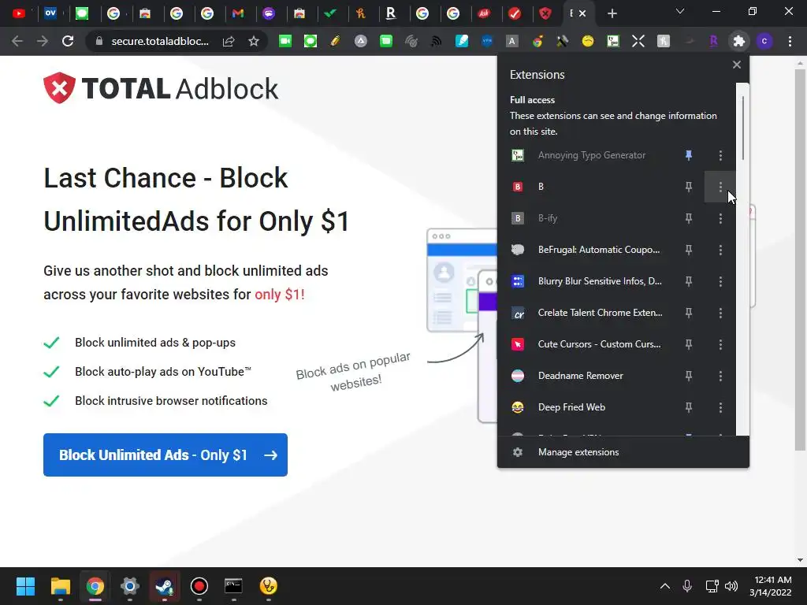Click the gray letter A extension icon
This screenshot has height=605, width=807.
(512, 41)
